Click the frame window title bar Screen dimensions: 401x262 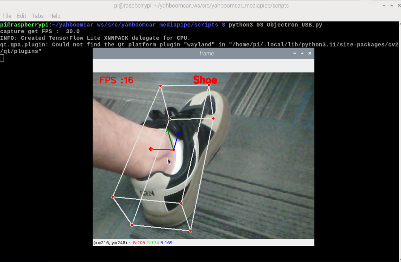(203, 54)
